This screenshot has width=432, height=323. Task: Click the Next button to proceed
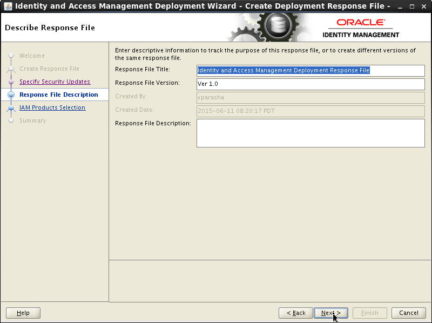tap(330, 313)
